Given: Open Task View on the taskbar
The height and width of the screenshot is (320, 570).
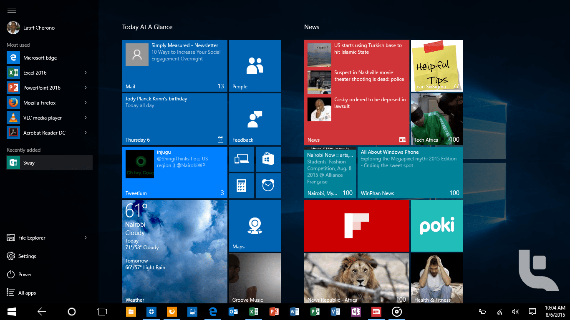Looking at the screenshot, I should click(x=101, y=312).
